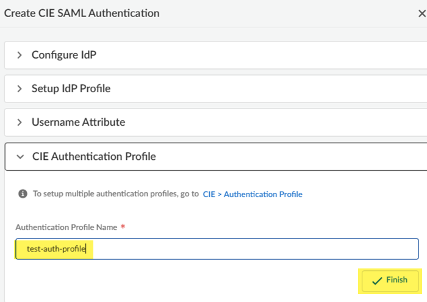
Task: Expand the Username Attribute chevron
Action: [20, 122]
